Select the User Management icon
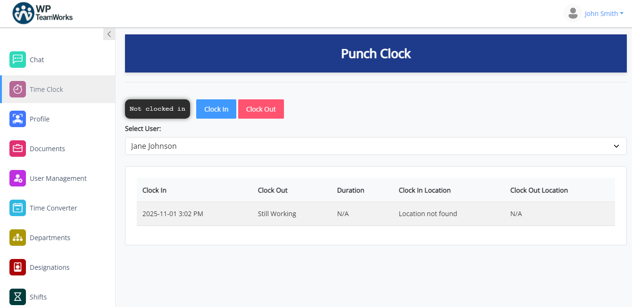632x307 pixels. [x=17, y=178]
